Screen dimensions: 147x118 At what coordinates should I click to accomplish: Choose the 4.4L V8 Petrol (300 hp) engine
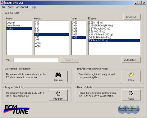[114, 34]
